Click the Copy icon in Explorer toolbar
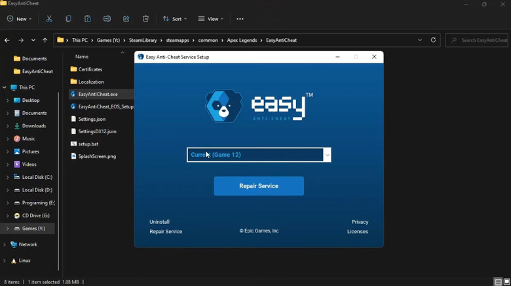This screenshot has width=511, height=286. coord(68,19)
